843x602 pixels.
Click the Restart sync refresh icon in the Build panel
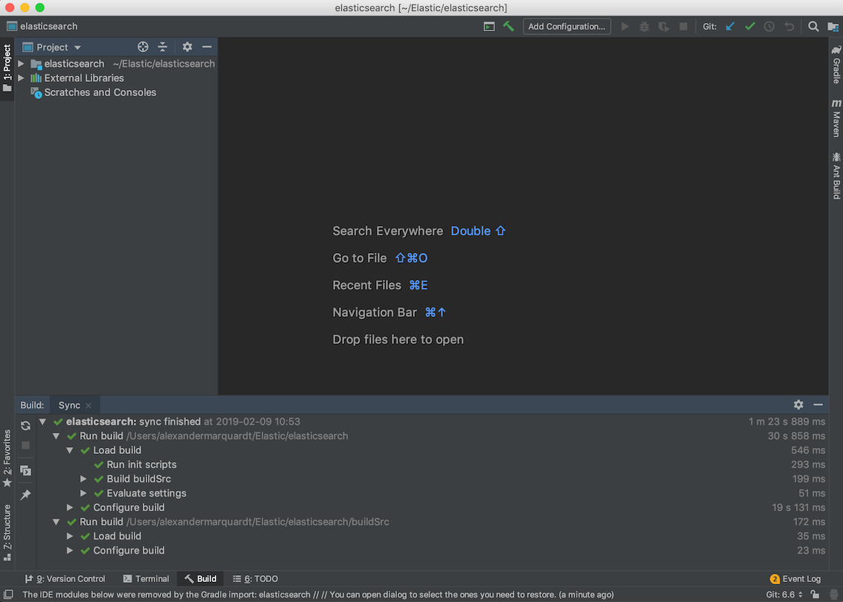25,426
